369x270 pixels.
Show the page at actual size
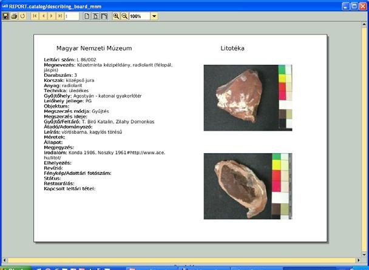(x=87, y=16)
